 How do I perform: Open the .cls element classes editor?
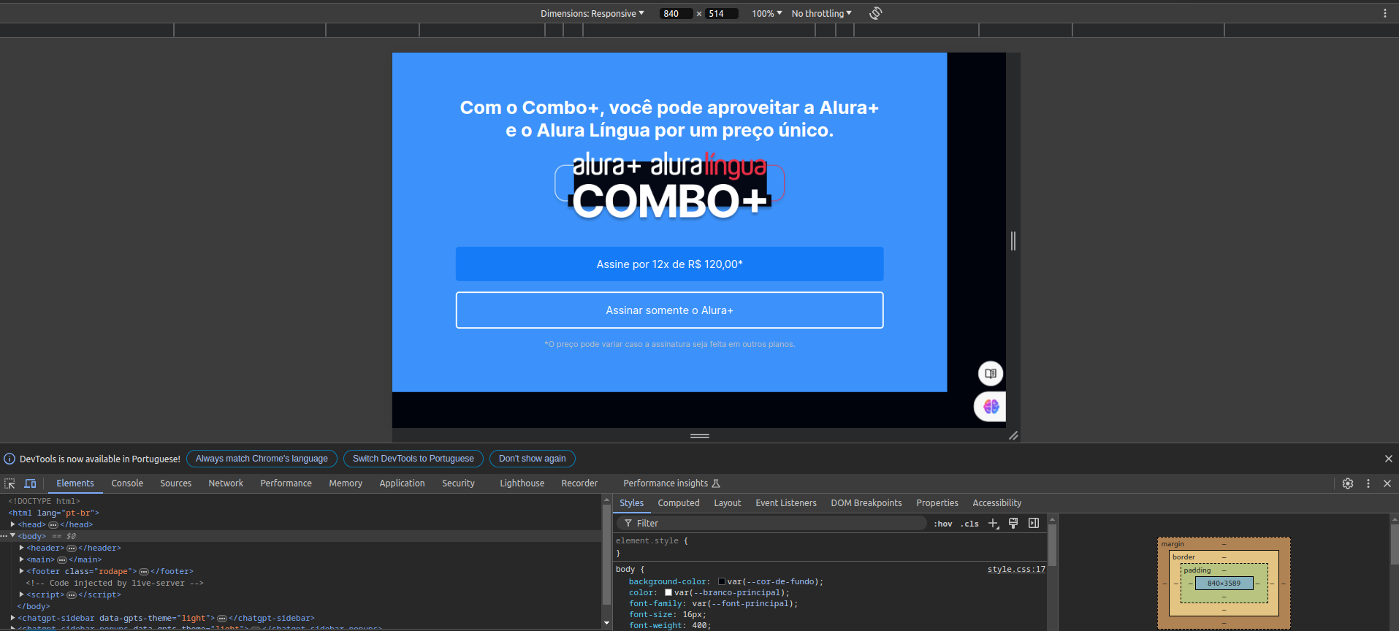click(969, 524)
